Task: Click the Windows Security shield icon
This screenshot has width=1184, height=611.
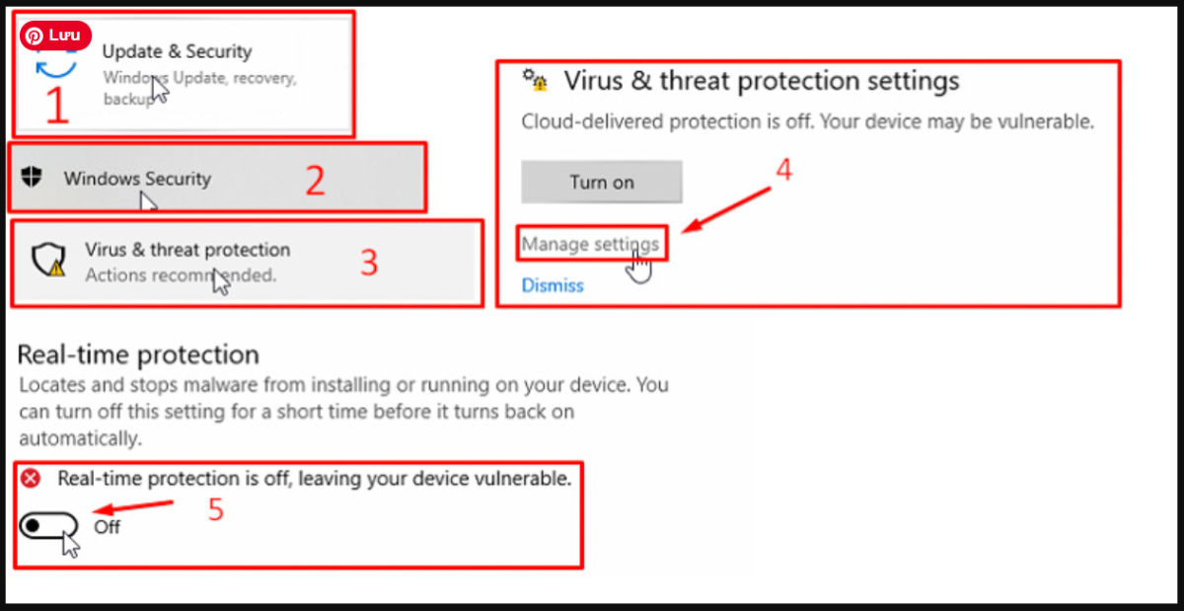Action: (x=33, y=178)
